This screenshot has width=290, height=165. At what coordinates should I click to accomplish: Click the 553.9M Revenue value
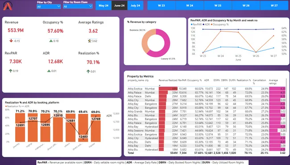coord(16,30)
